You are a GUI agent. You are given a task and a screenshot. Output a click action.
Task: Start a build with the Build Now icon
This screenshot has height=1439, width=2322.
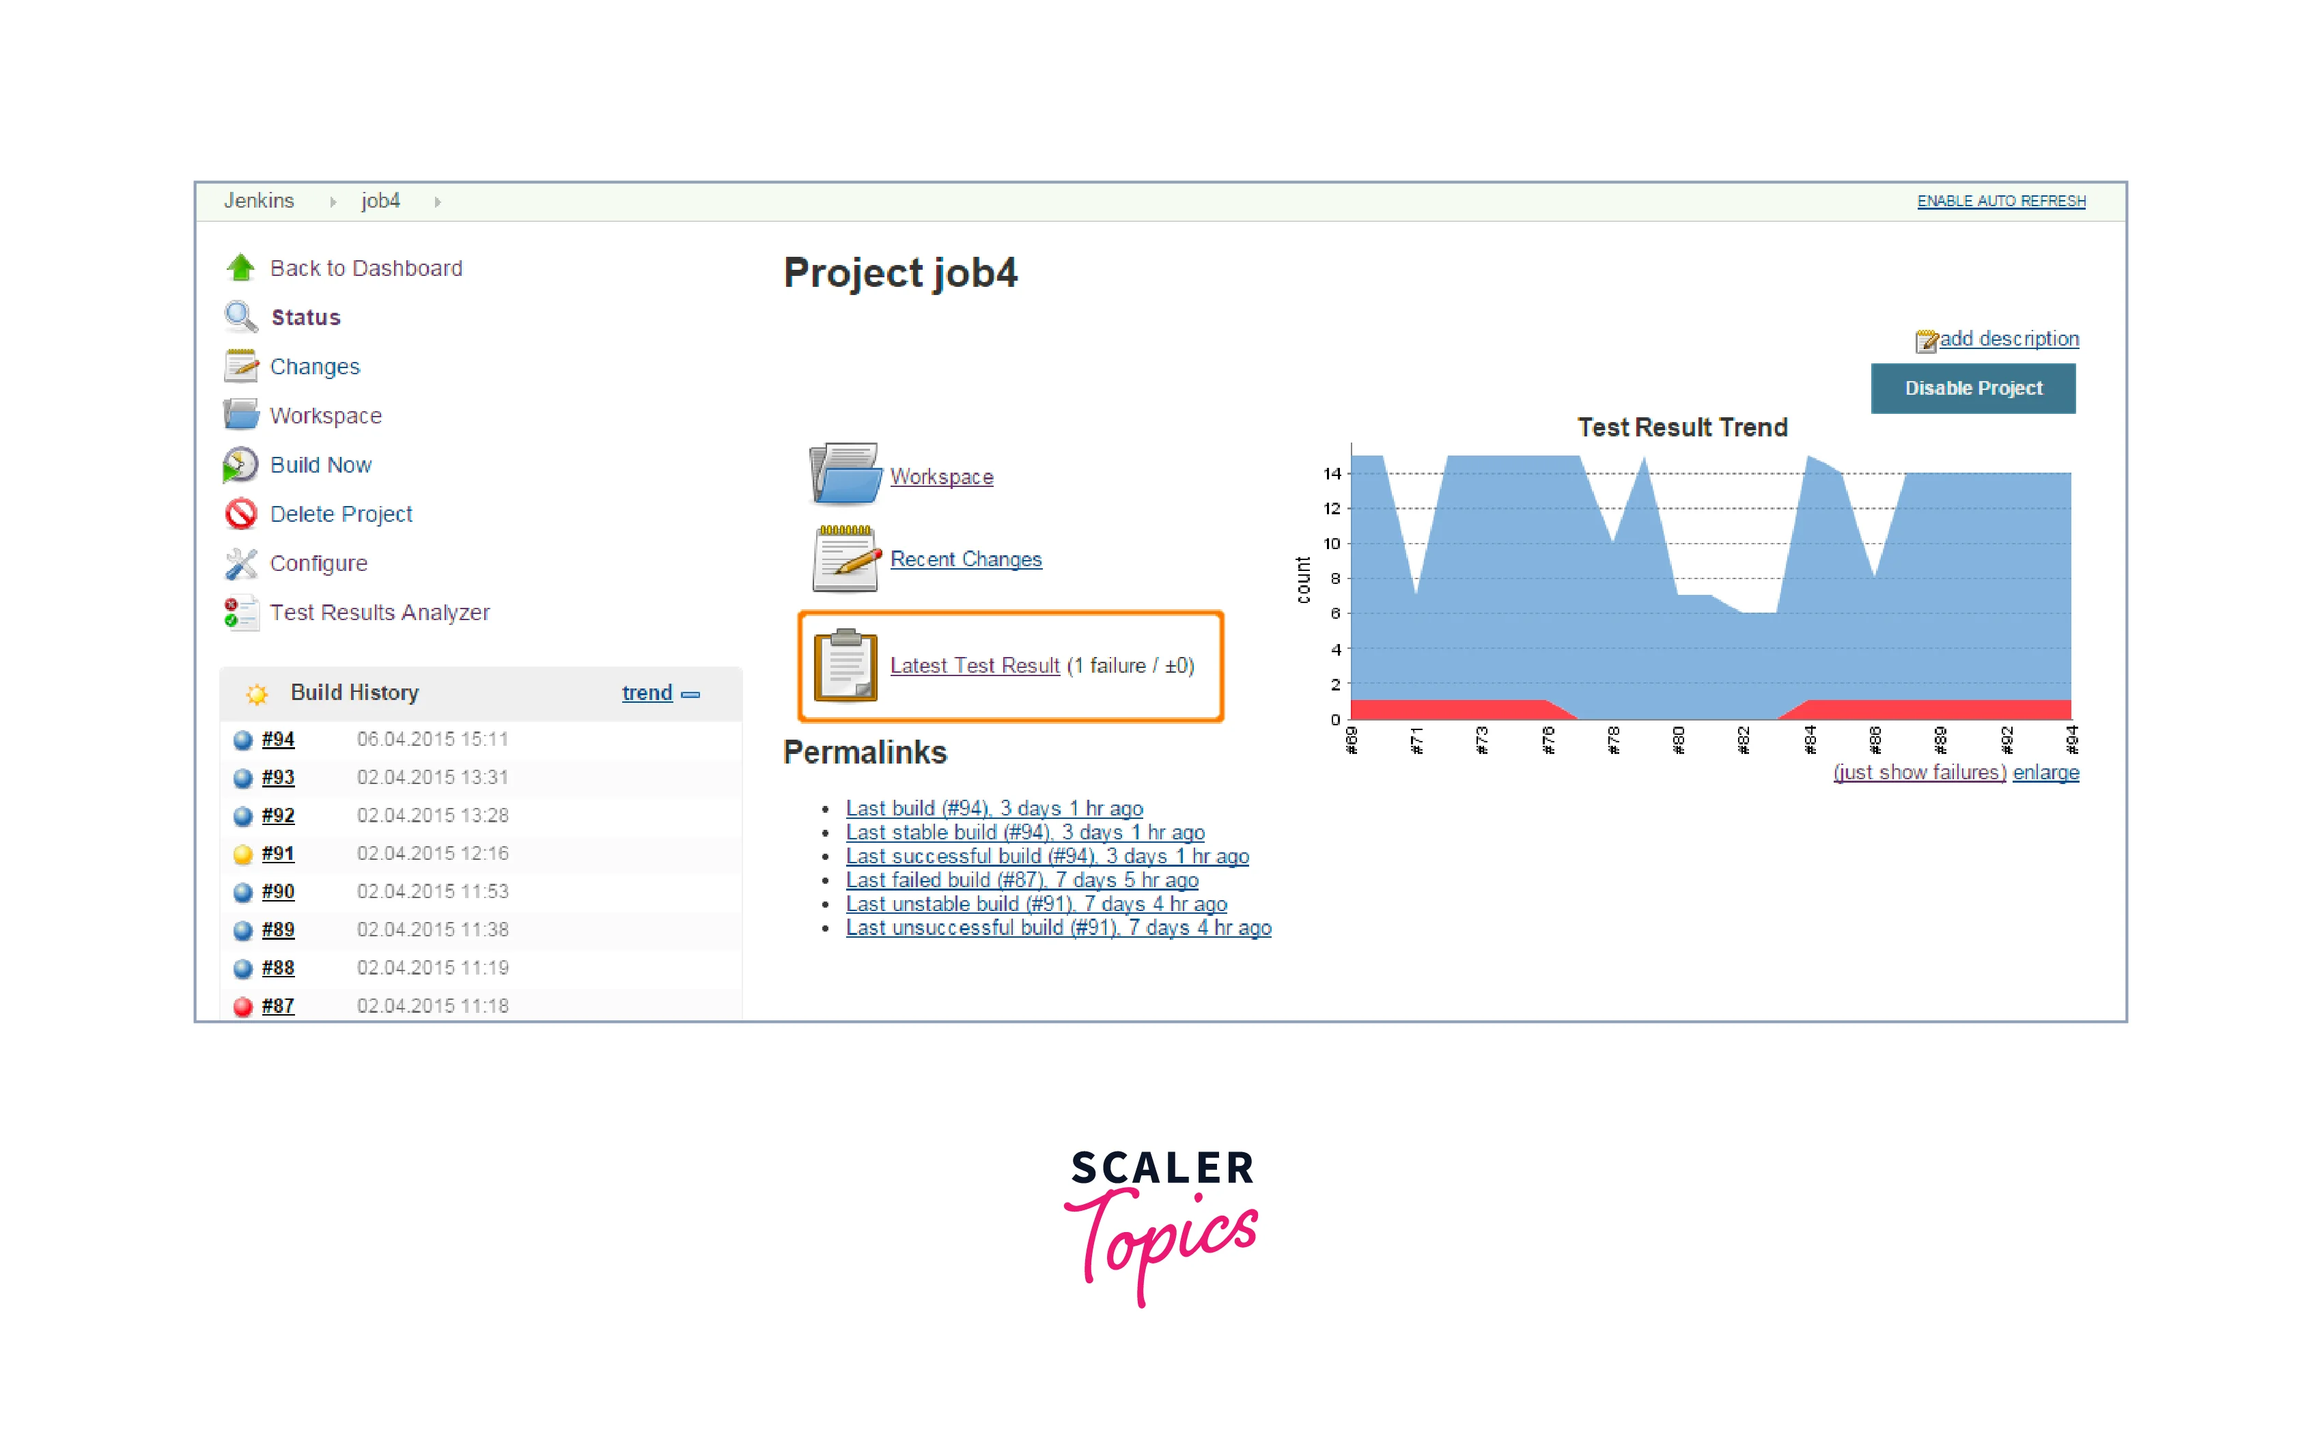[x=241, y=464]
